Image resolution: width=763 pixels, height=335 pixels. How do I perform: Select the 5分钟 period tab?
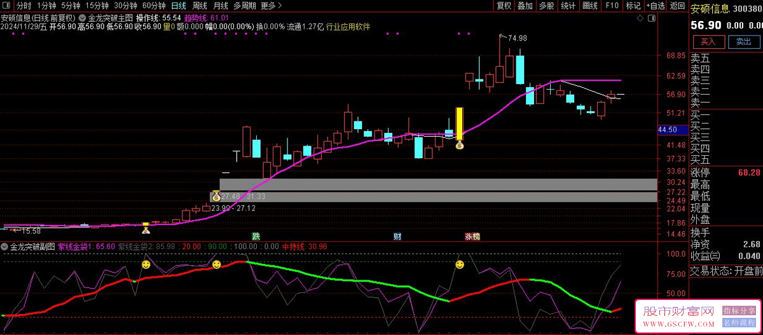coord(71,6)
